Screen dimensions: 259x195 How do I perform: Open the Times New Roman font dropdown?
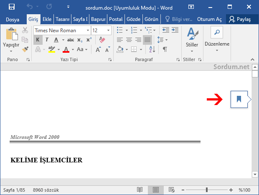click(x=88, y=30)
